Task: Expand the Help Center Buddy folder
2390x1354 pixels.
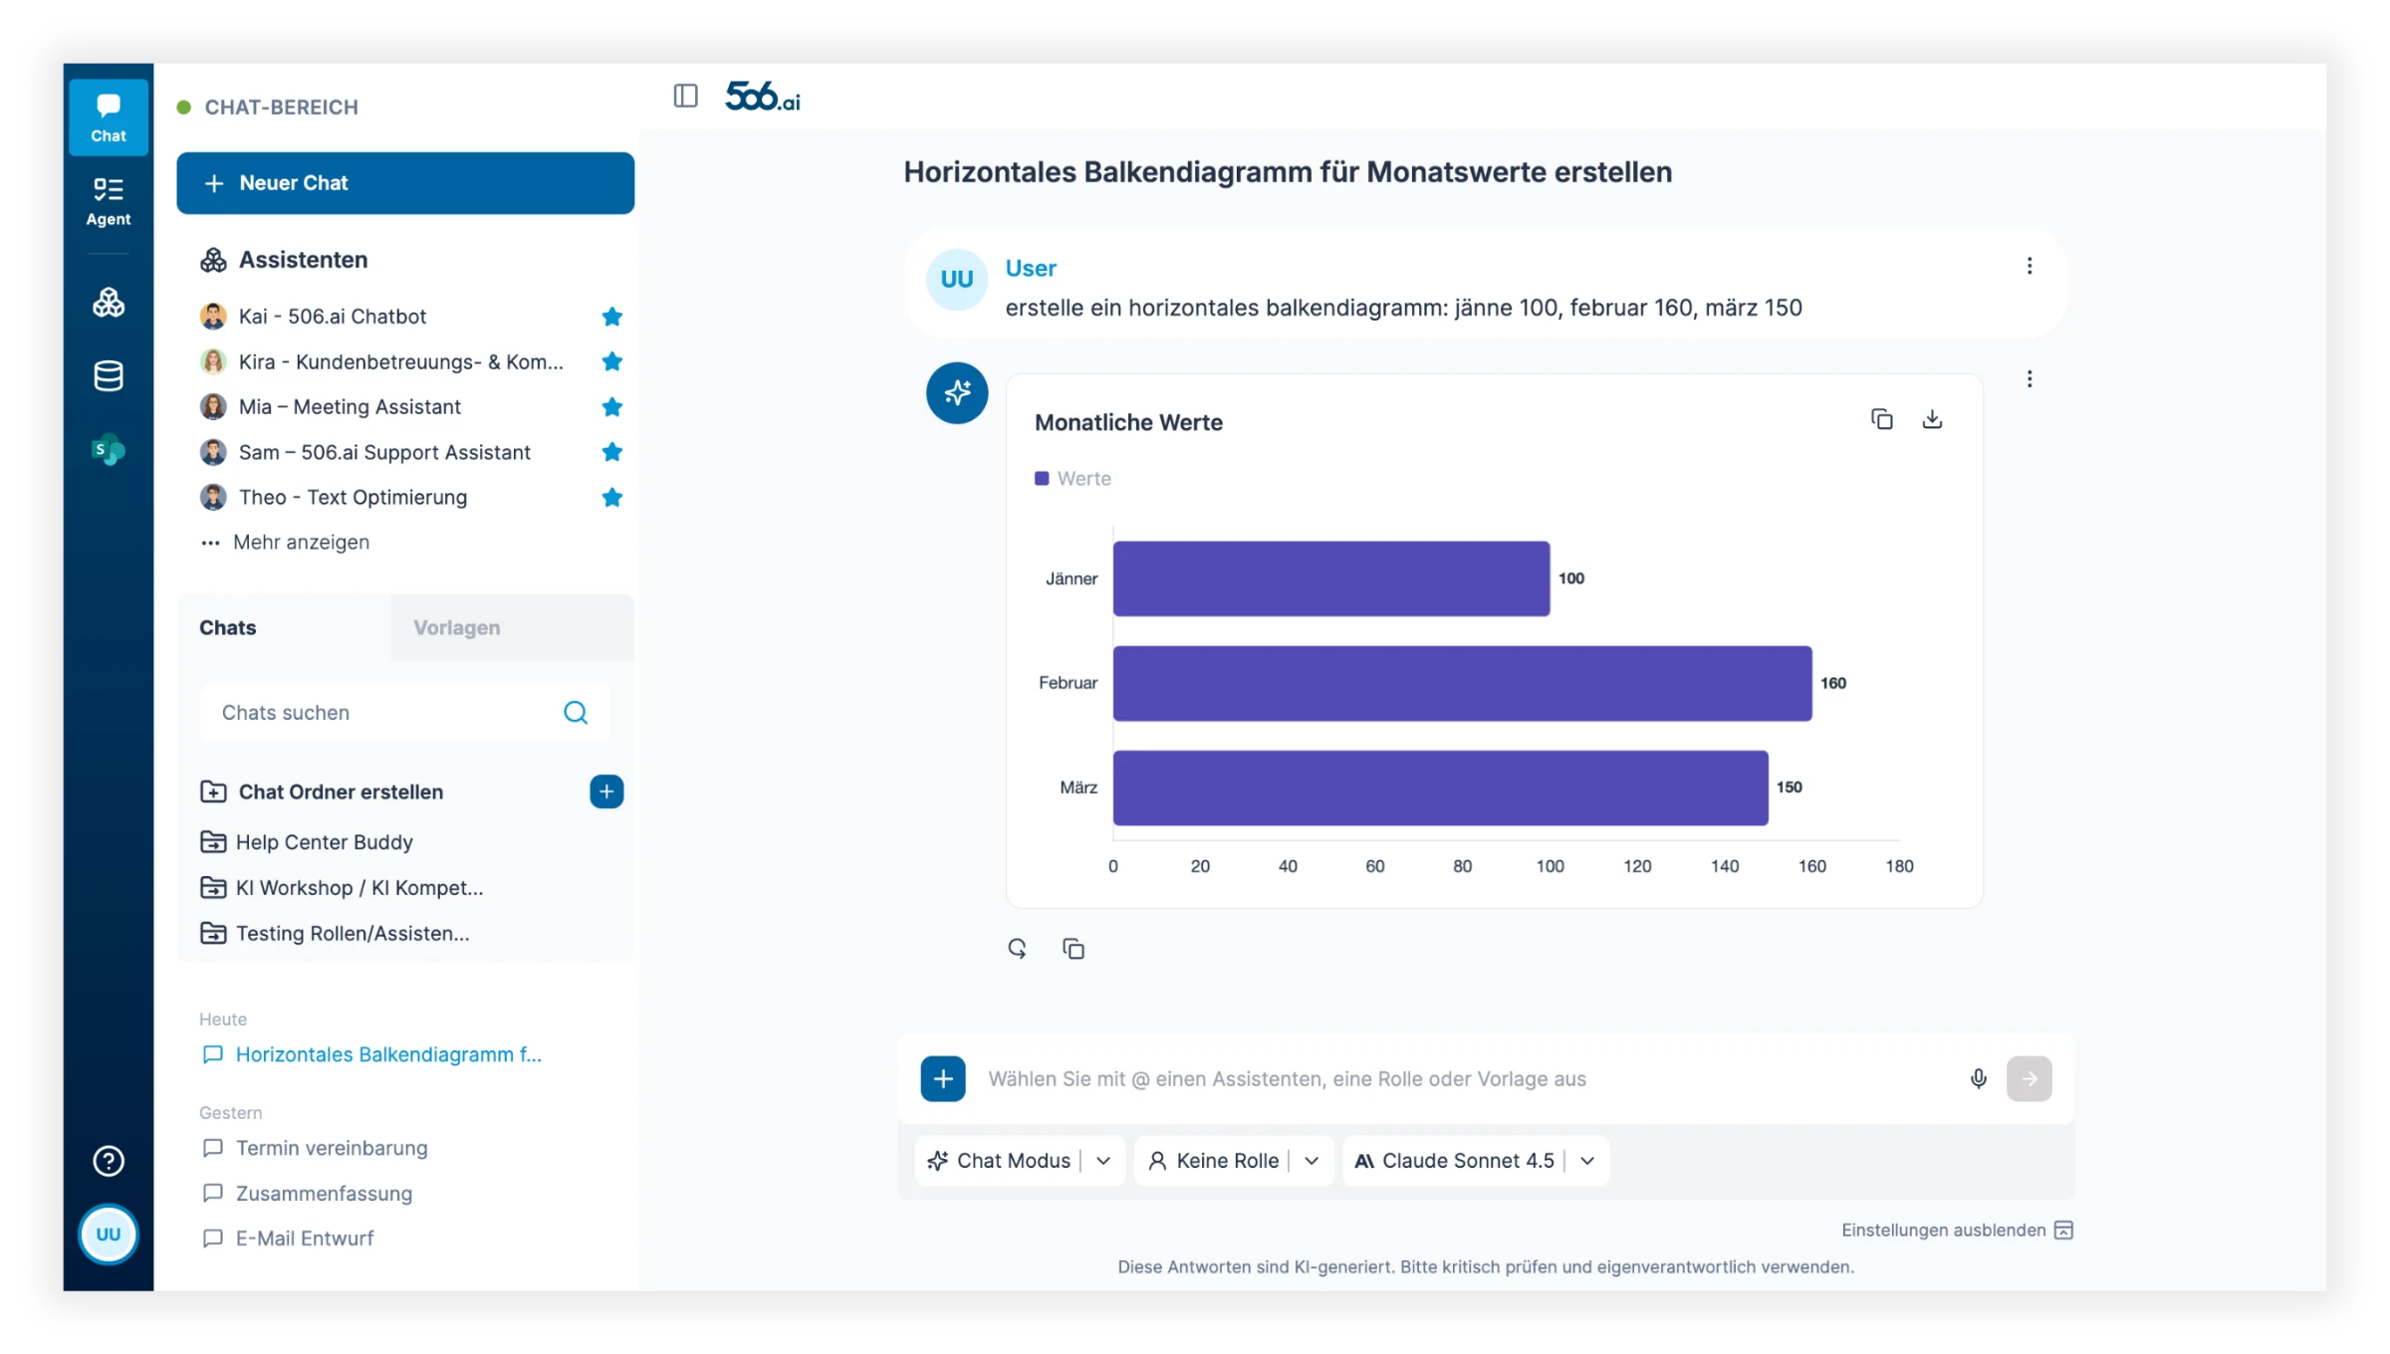Action: [x=307, y=842]
